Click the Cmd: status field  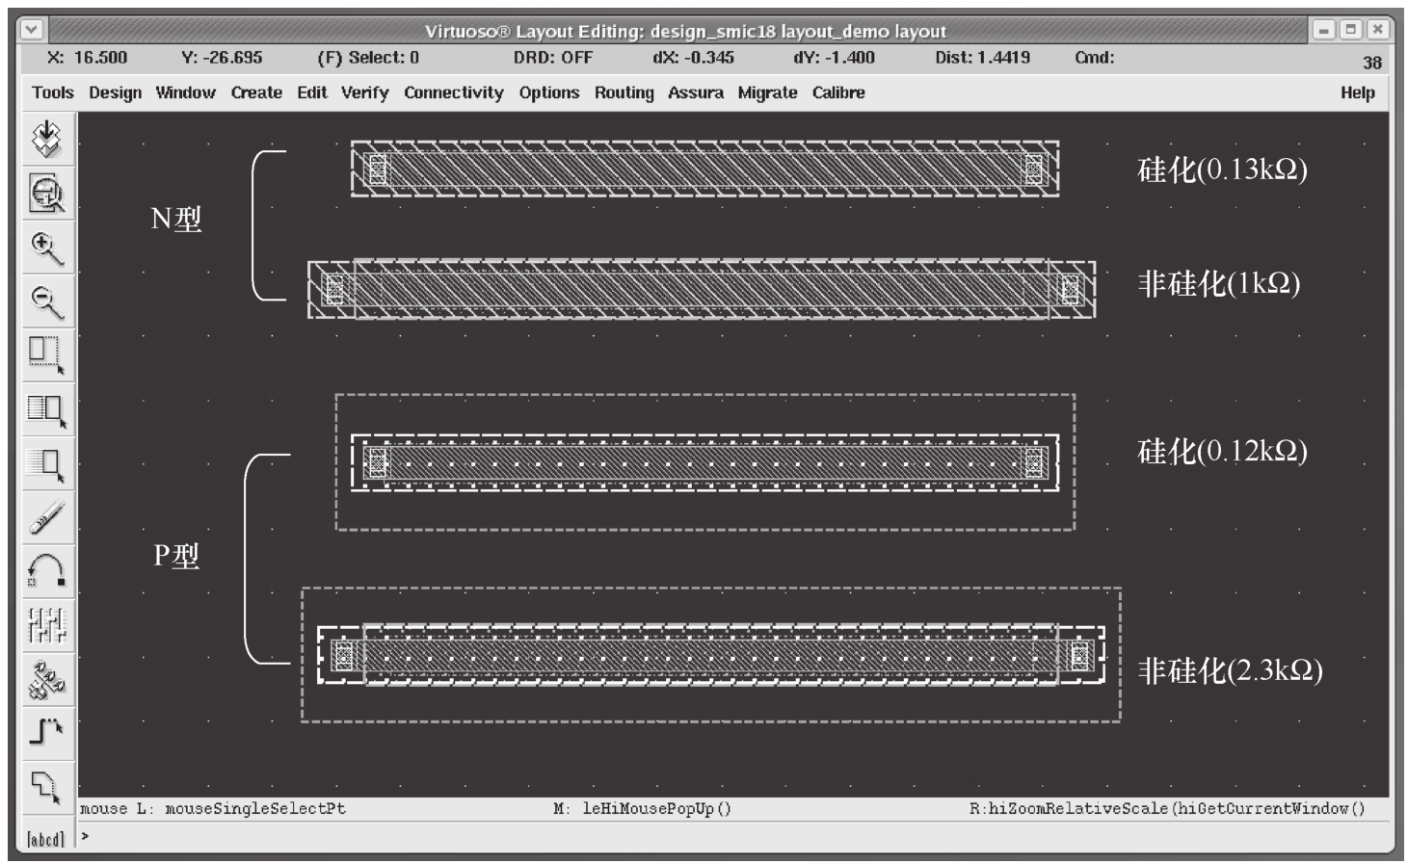[x=1095, y=58]
